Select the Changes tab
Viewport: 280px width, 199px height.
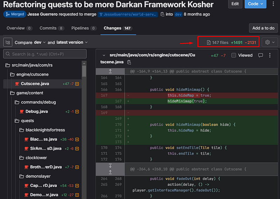tap(118, 28)
